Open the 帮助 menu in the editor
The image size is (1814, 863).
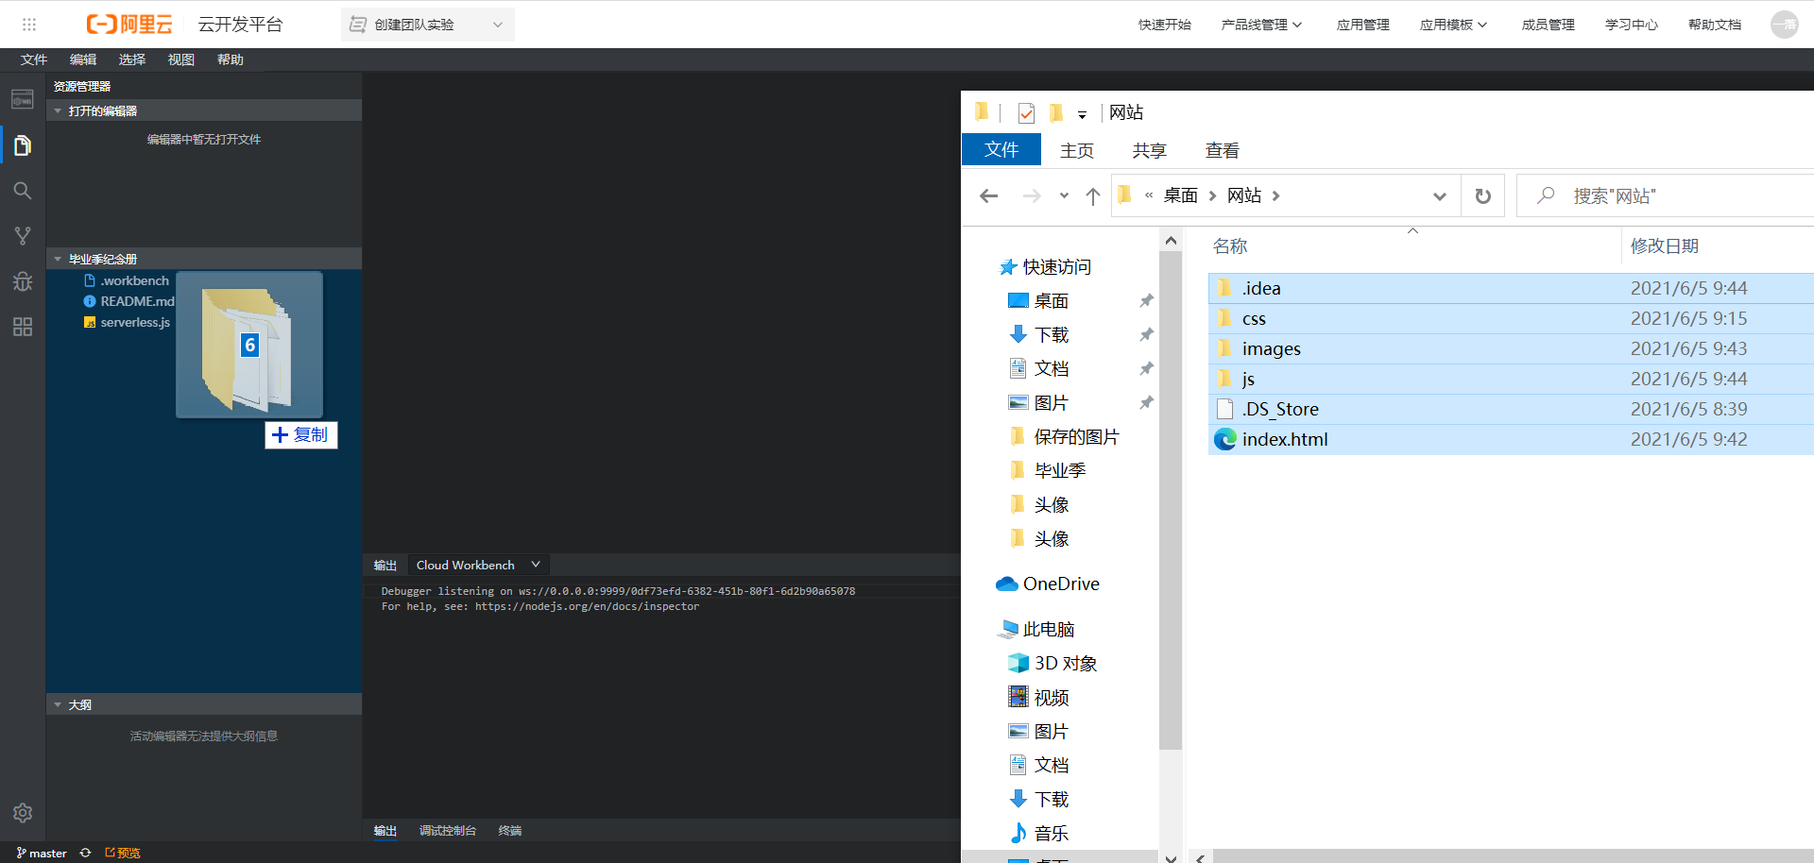[231, 59]
